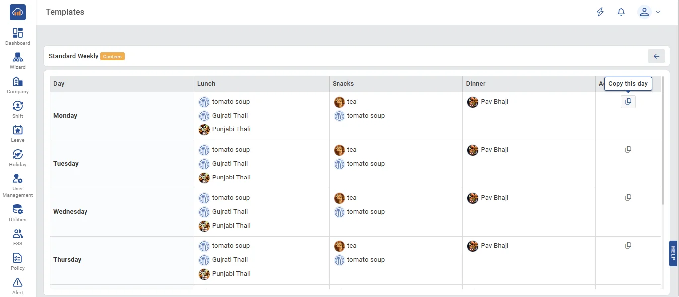Click the back arrow button
This screenshot has height=297, width=679.
pos(656,56)
